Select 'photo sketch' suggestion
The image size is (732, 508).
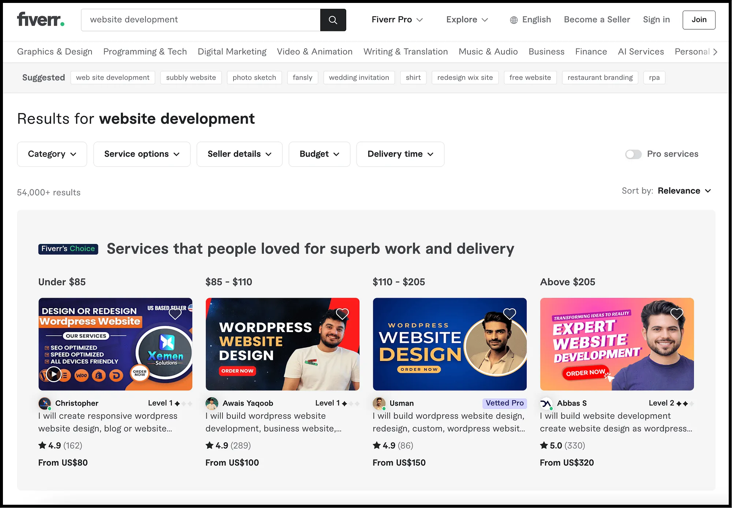click(x=254, y=78)
